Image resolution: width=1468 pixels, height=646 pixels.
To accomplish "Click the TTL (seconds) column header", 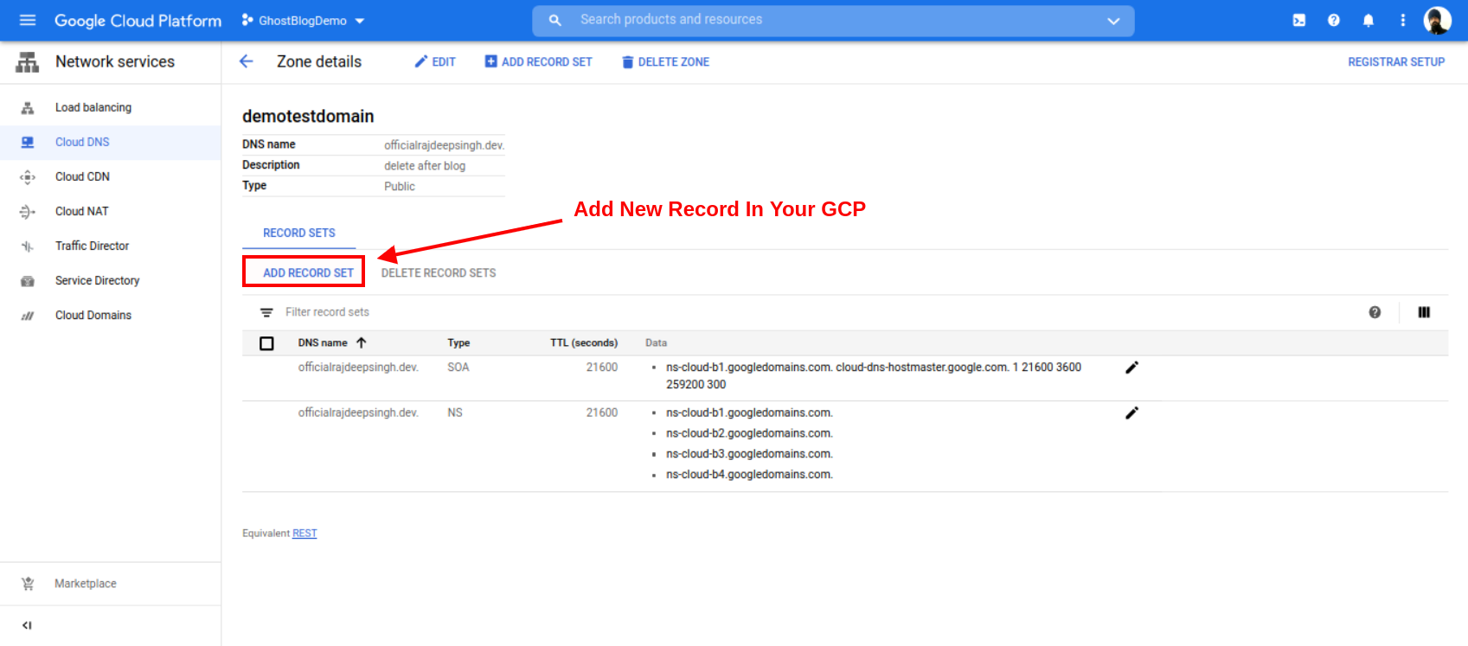I will (x=584, y=342).
